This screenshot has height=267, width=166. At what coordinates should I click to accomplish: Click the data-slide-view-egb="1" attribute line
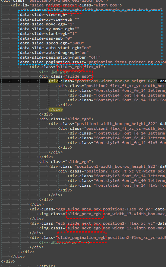click(47, 15)
